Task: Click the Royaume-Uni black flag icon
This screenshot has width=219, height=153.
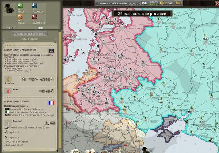Action: [51, 51]
